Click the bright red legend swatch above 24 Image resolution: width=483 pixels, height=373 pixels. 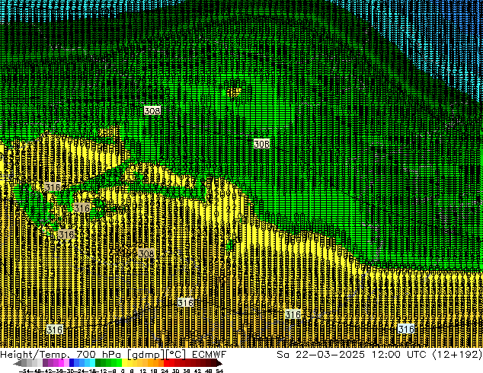point(166,362)
